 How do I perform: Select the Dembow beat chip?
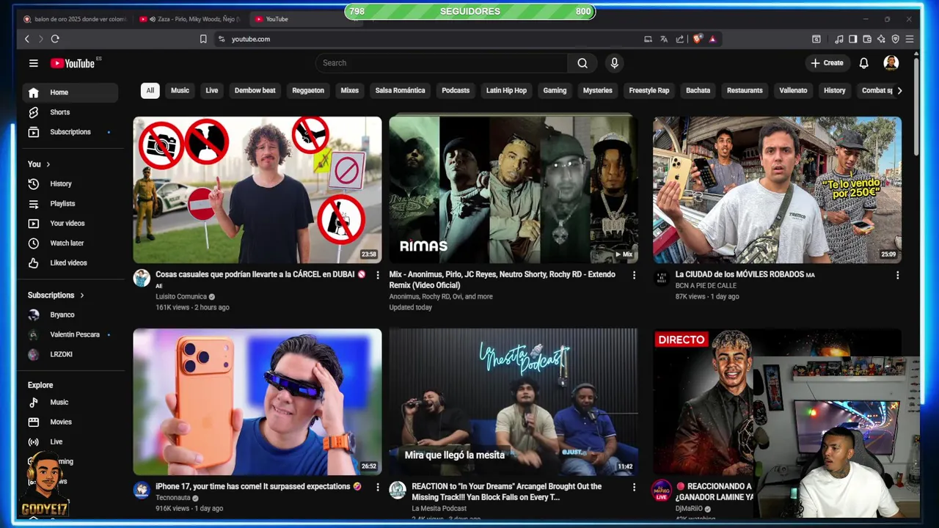point(255,91)
